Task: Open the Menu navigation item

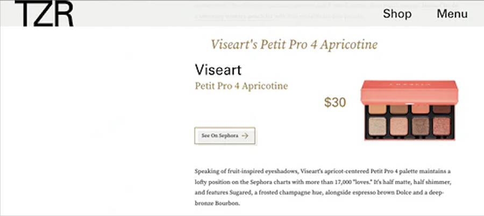Action: [x=452, y=14]
